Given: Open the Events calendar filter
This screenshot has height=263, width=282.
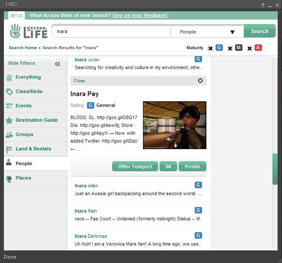Looking at the screenshot, I should (x=9, y=106).
